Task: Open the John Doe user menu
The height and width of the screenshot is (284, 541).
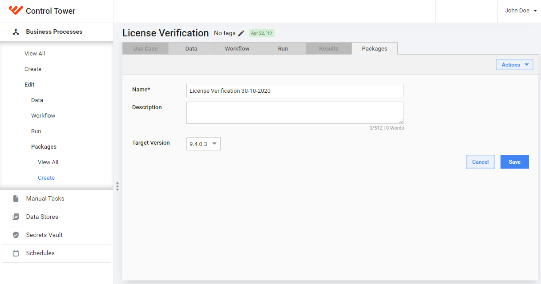Action: (x=521, y=11)
